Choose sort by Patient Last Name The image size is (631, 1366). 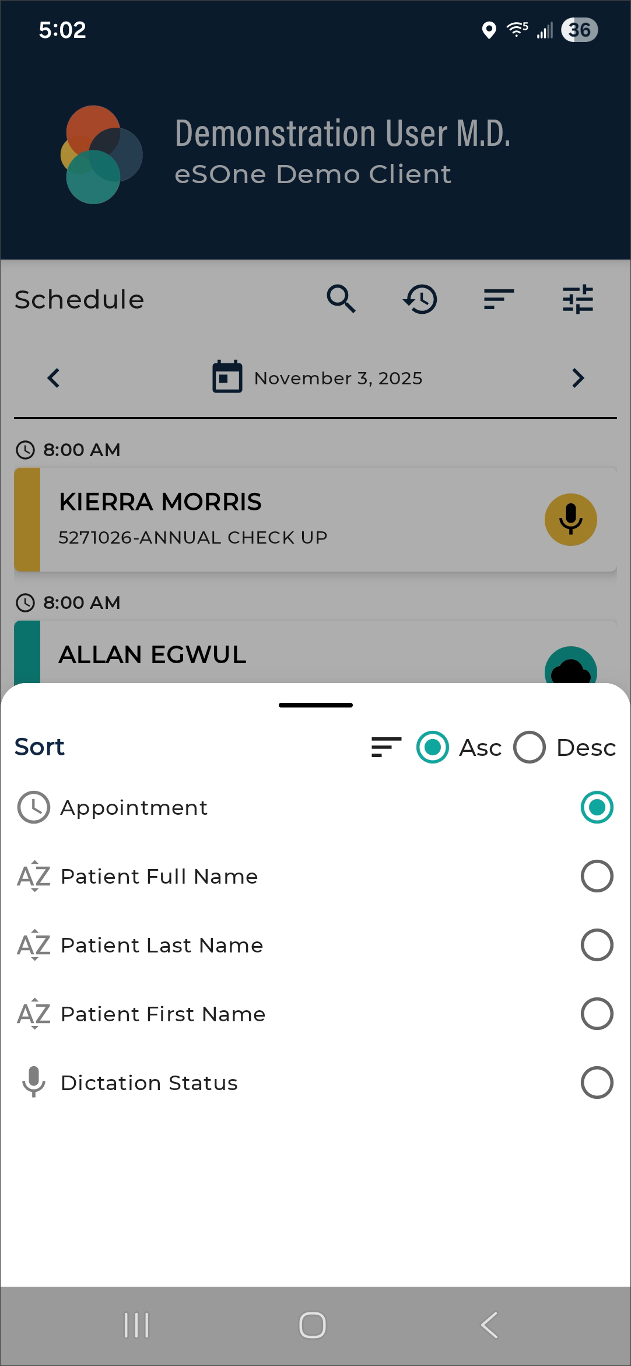[x=597, y=945]
